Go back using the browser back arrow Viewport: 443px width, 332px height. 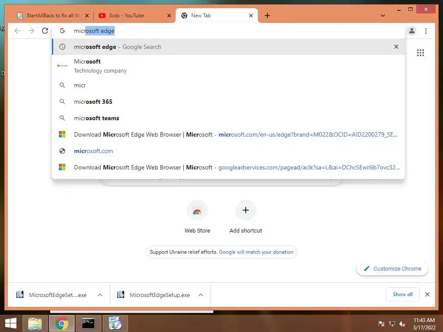pos(17,31)
